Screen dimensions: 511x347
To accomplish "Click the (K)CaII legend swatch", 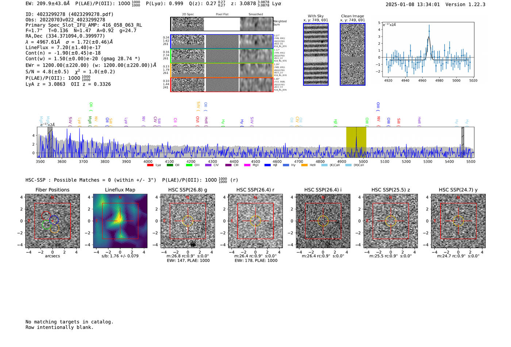I will (324, 165).
